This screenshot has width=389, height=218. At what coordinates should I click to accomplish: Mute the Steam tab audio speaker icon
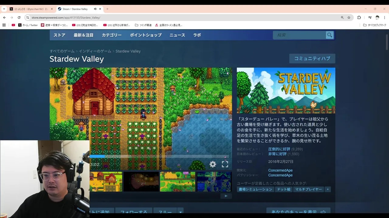95,9
